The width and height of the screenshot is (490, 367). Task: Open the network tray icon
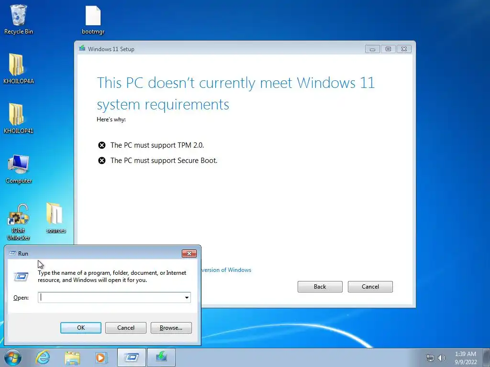[430, 358]
